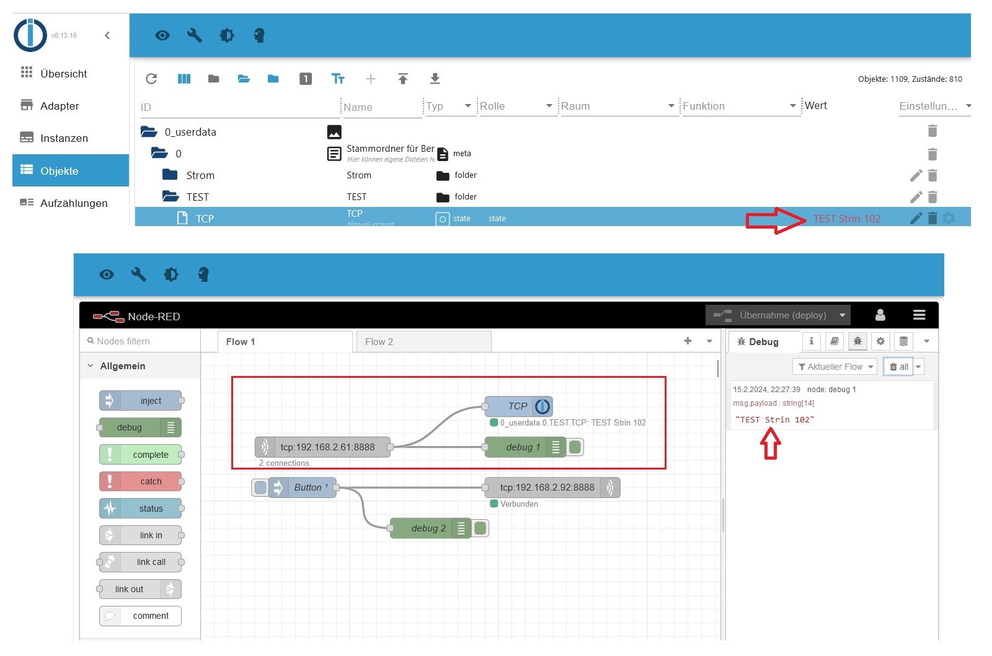The height and width of the screenshot is (656, 992).
Task: Open Übersicht in the sidebar
Action: coord(71,74)
